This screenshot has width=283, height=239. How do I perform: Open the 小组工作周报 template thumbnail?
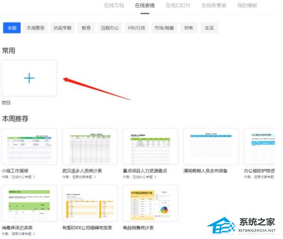point(29,146)
